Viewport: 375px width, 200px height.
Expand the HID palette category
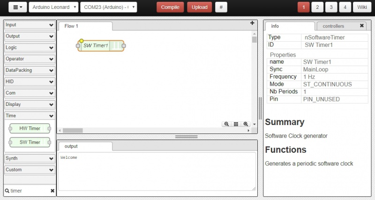click(30, 81)
